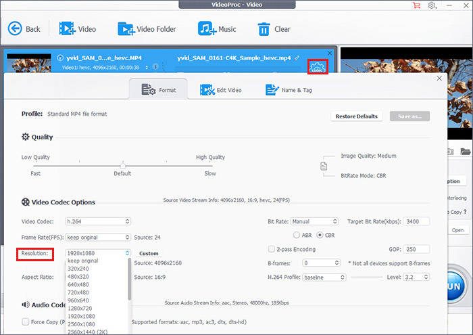The width and height of the screenshot is (473, 335).
Task: Choose 2560x1080 resolution
Action: pyautogui.click(x=97, y=324)
